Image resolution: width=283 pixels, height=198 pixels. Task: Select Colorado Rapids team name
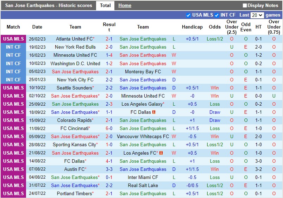click(x=74, y=120)
